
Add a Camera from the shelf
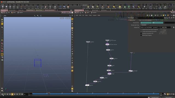[x=84, y=7]
